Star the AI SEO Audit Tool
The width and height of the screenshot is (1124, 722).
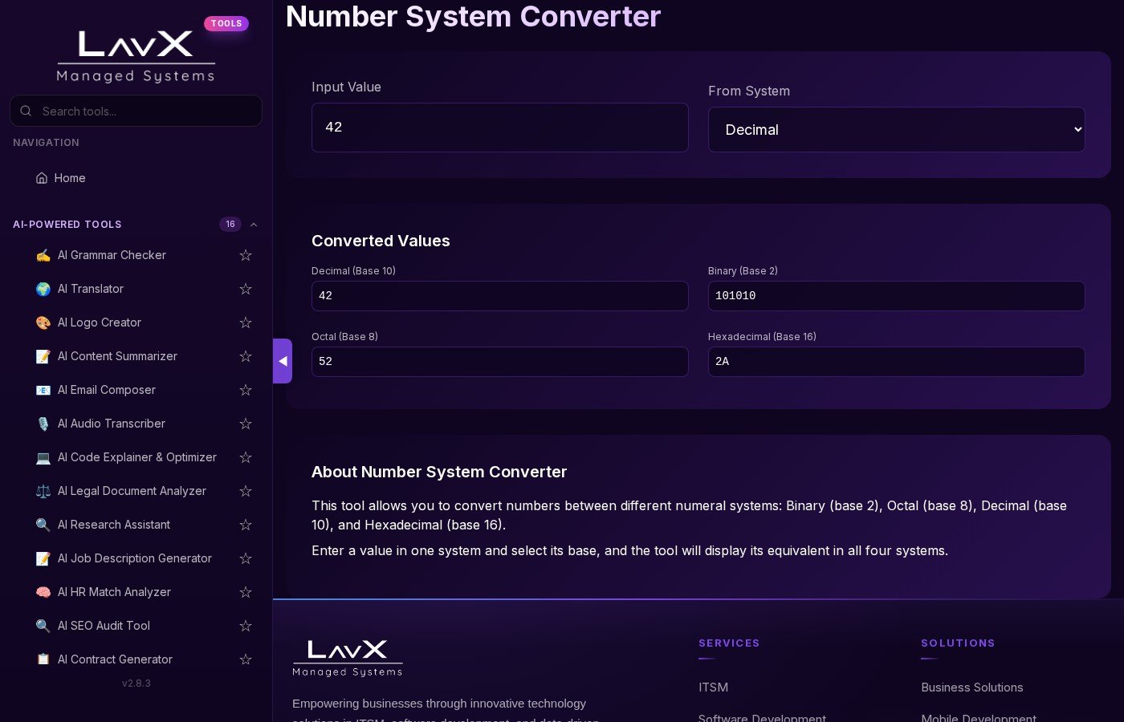click(246, 626)
